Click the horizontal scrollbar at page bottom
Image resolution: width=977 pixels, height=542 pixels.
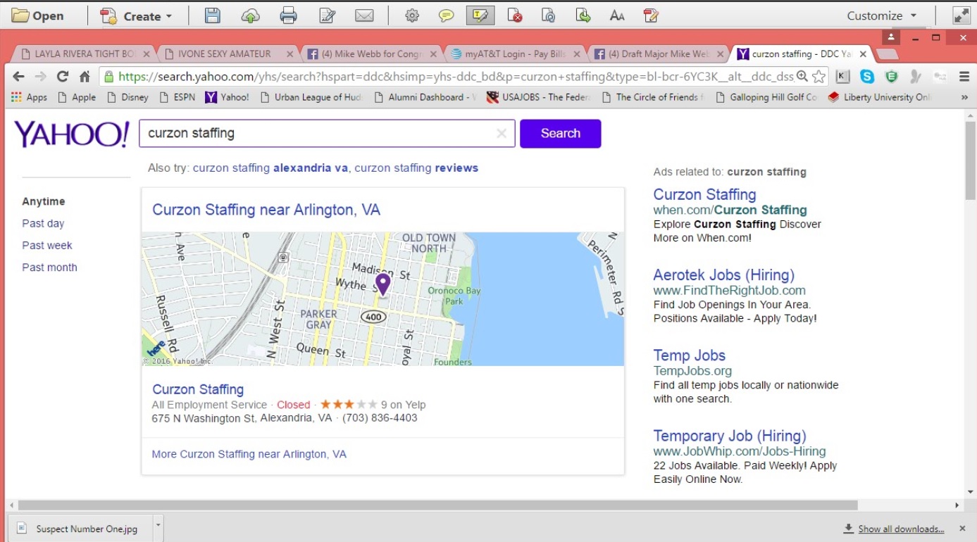pyautogui.click(x=437, y=505)
